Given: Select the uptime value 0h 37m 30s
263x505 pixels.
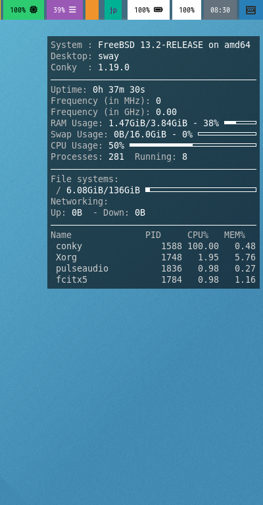Looking at the screenshot, I should coord(119,90).
